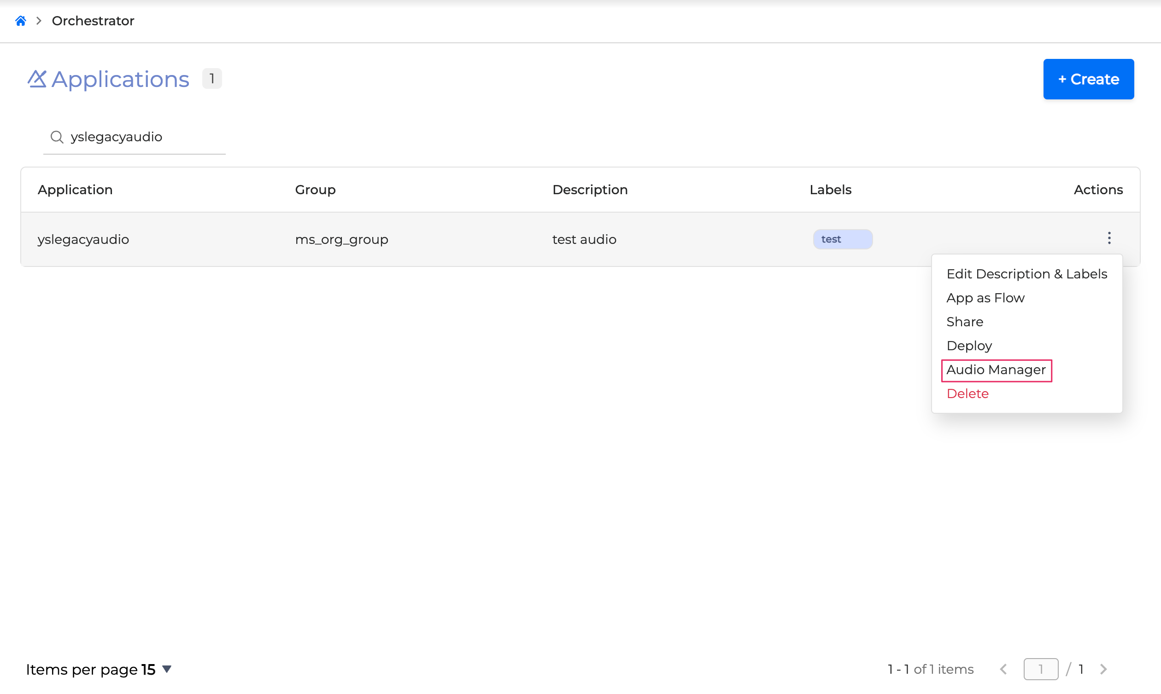Open the App as Flow option
The width and height of the screenshot is (1161, 694).
click(x=985, y=298)
